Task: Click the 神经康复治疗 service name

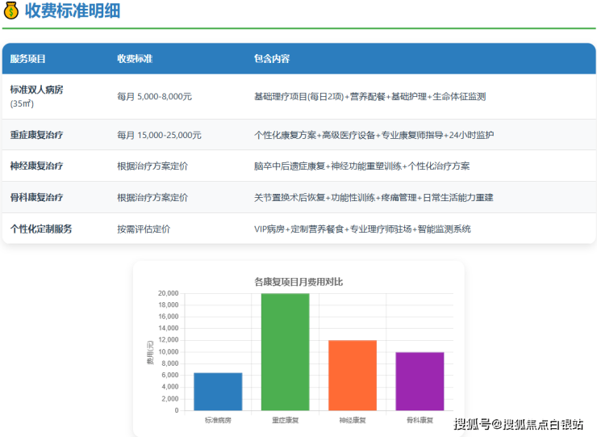Action: pyautogui.click(x=36, y=166)
